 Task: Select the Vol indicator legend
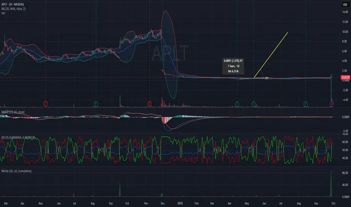3,13
